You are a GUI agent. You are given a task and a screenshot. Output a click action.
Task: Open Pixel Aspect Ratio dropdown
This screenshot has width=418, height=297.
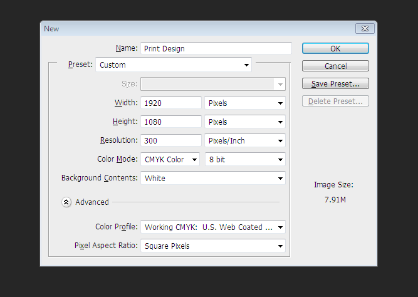point(212,246)
